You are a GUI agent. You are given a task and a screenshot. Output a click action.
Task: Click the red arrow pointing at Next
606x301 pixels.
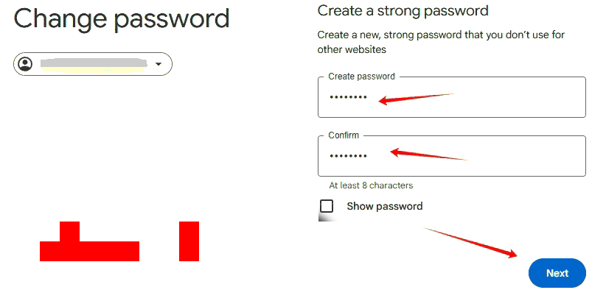pyautogui.click(x=472, y=242)
